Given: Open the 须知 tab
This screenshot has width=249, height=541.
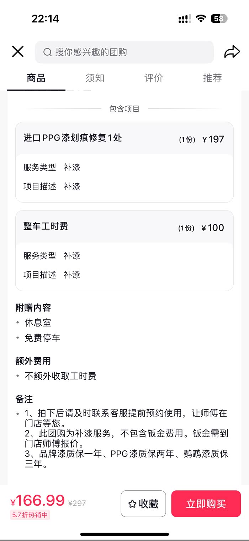Looking at the screenshot, I should [x=95, y=78].
